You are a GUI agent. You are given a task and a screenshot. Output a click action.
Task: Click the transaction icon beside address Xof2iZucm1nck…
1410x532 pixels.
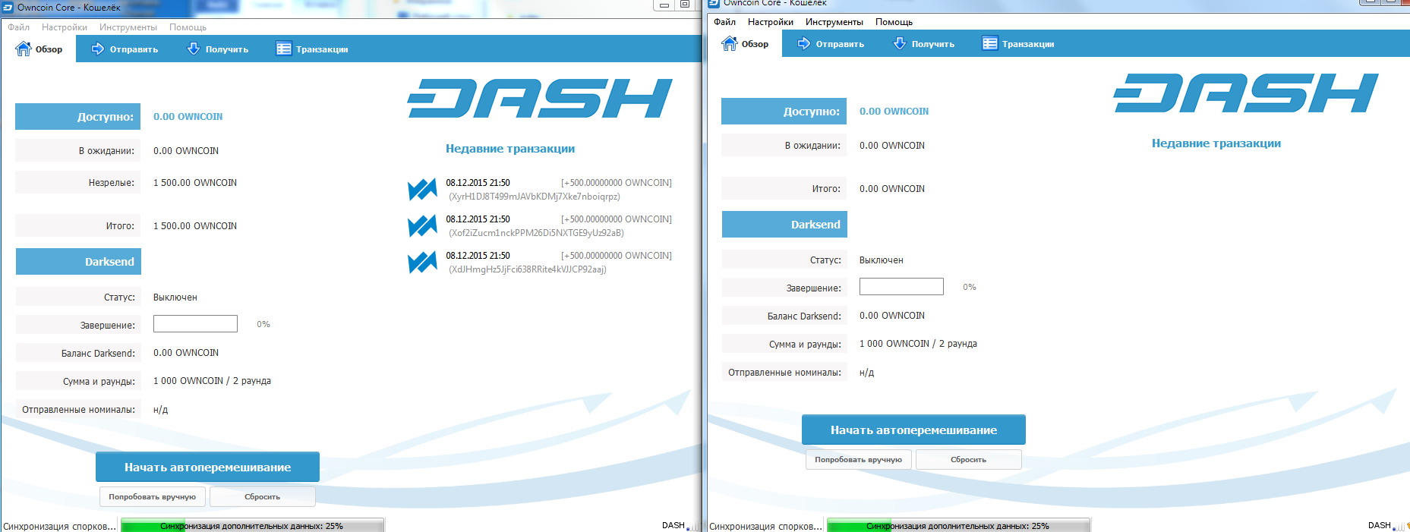tap(422, 225)
